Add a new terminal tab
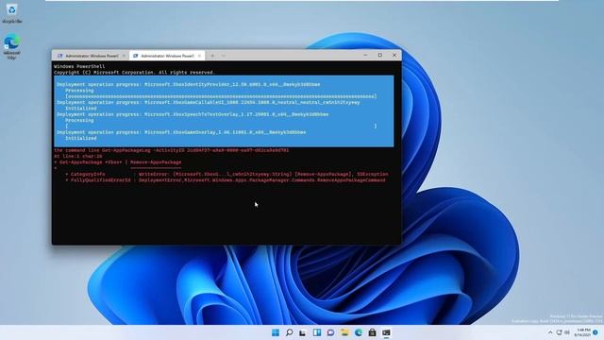 click(x=212, y=56)
